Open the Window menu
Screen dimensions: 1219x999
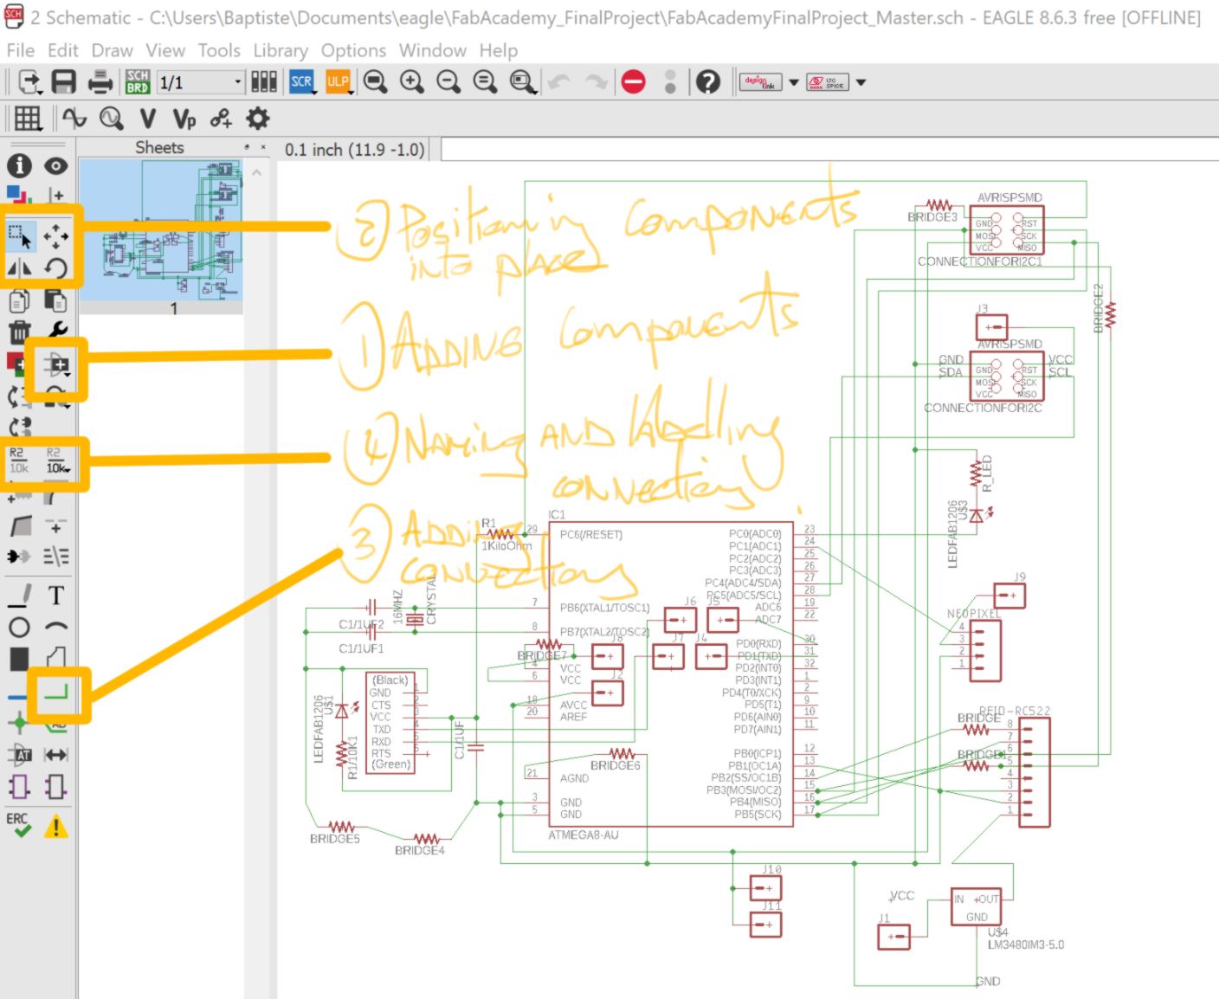click(x=432, y=50)
